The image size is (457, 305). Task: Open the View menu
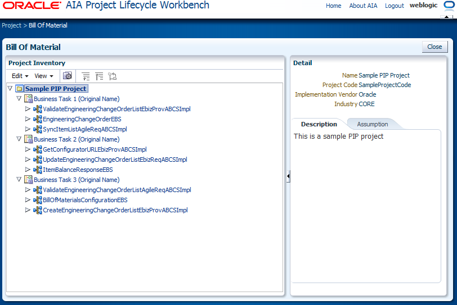(x=44, y=76)
